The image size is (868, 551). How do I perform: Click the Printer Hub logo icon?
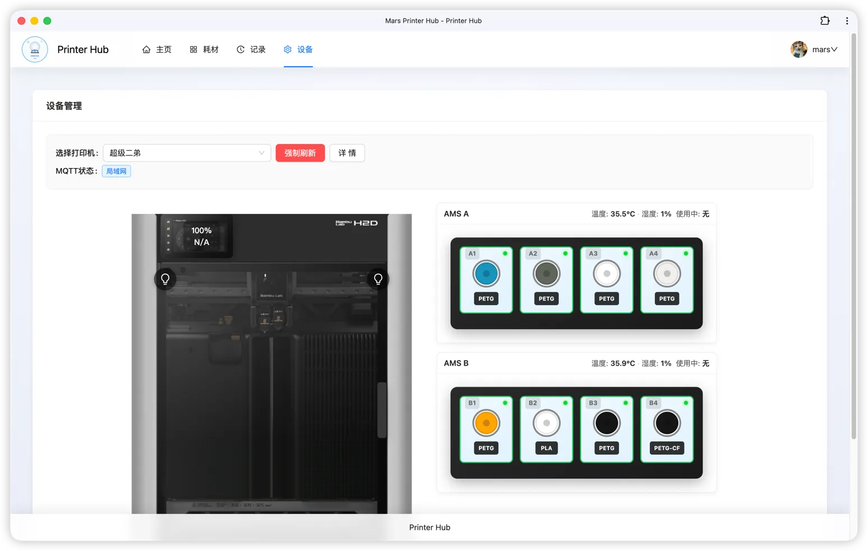coord(35,49)
